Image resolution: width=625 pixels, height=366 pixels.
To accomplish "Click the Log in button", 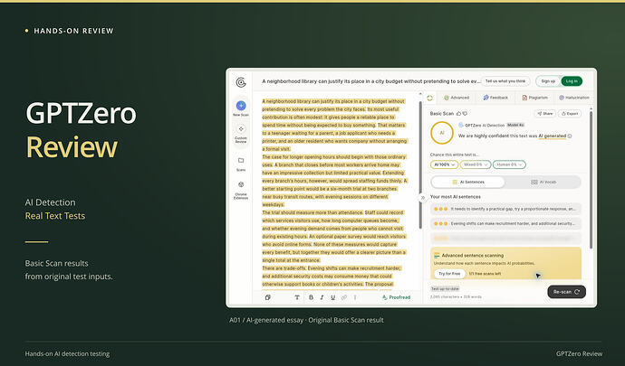I will point(572,81).
